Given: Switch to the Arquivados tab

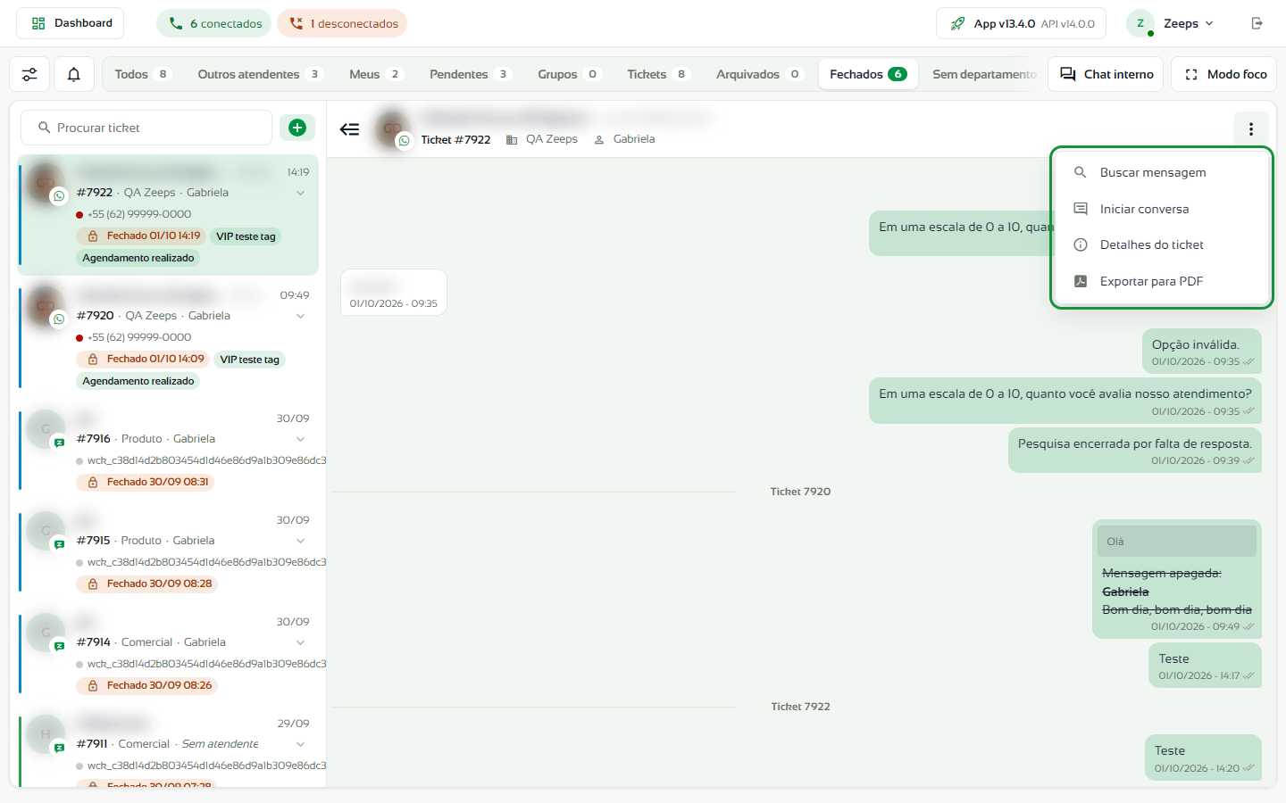Looking at the screenshot, I should [759, 74].
